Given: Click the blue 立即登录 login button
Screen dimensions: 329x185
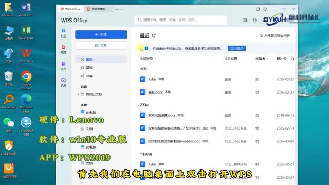Looking at the screenshot, I should (236, 48).
